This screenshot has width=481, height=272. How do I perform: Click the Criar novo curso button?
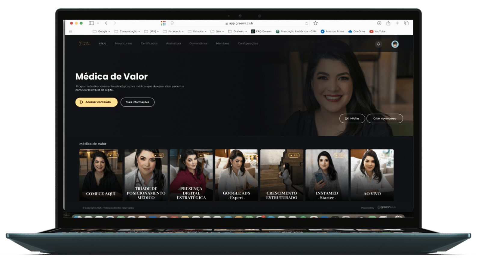[x=384, y=119]
